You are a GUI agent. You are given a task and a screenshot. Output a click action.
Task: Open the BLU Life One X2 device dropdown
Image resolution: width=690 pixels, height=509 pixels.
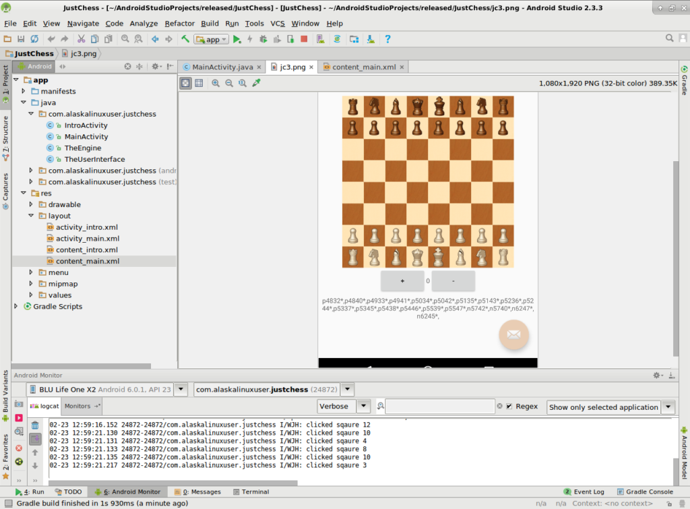click(x=181, y=390)
